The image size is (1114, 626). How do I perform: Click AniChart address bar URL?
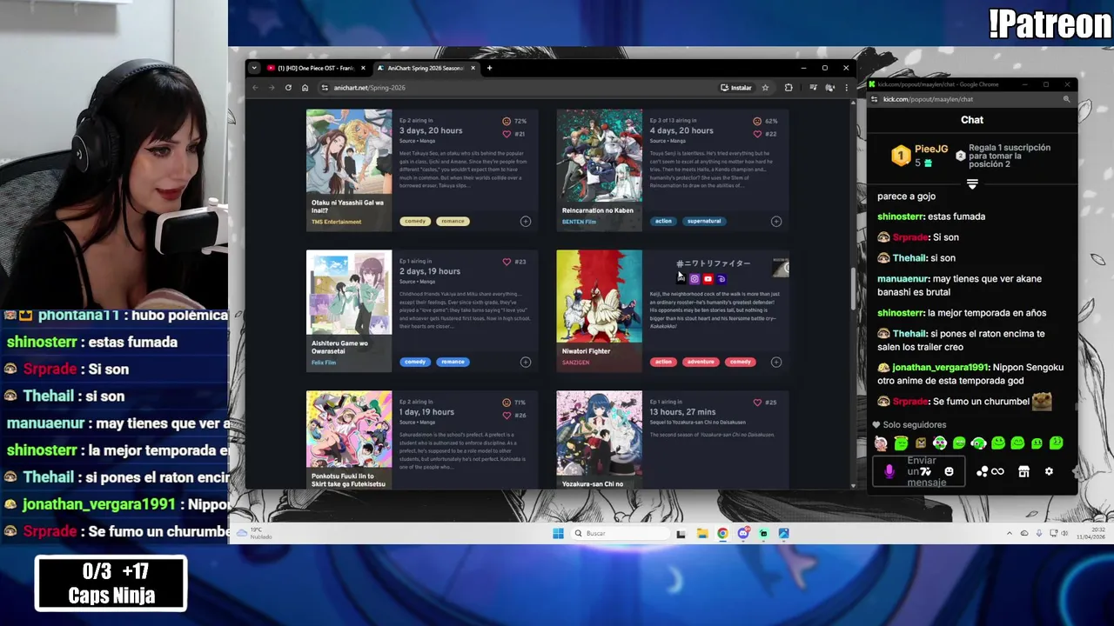(x=369, y=88)
